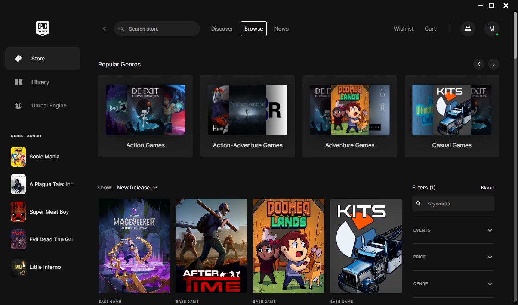Open the KITS game thumbnail in results

pos(366,246)
